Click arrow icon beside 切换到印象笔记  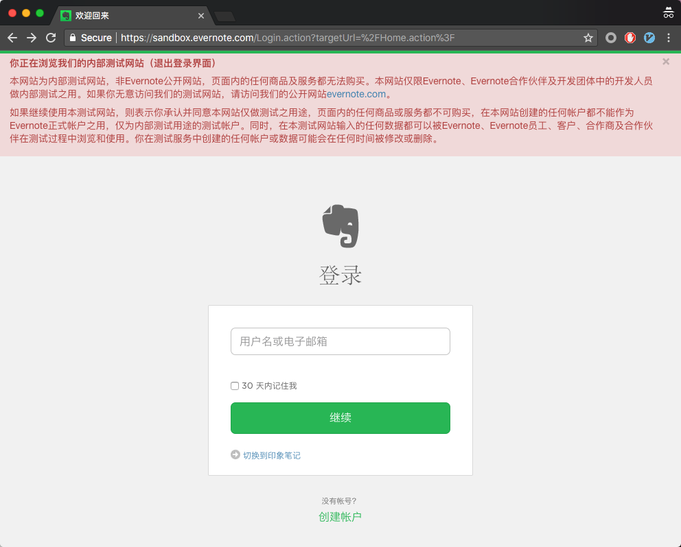235,454
